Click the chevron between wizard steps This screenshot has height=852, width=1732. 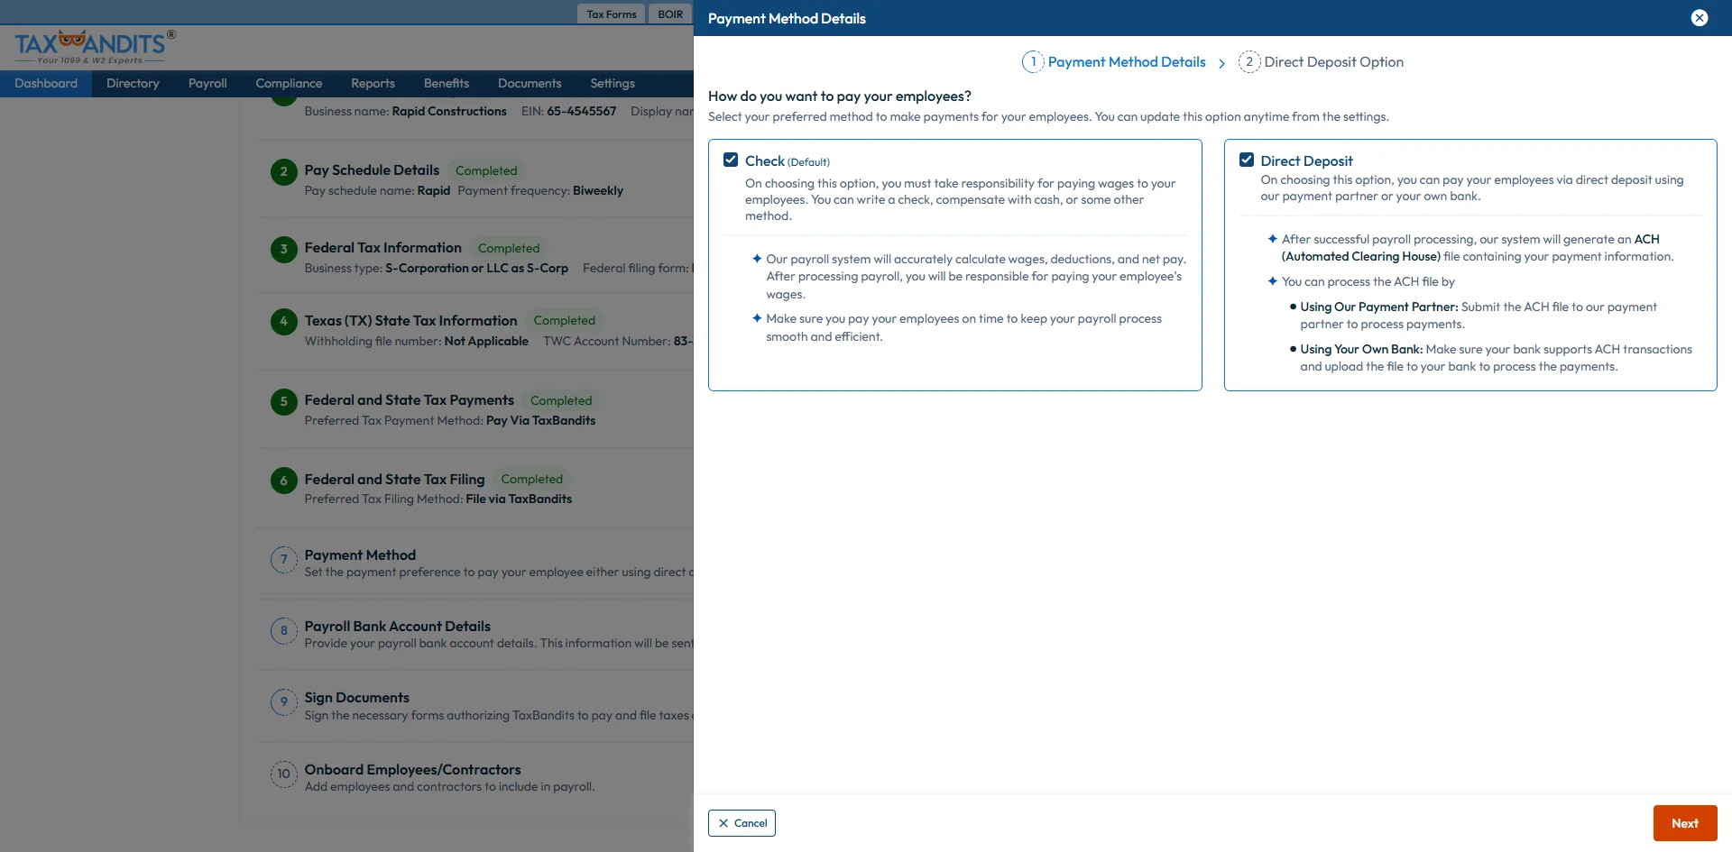[1221, 63]
